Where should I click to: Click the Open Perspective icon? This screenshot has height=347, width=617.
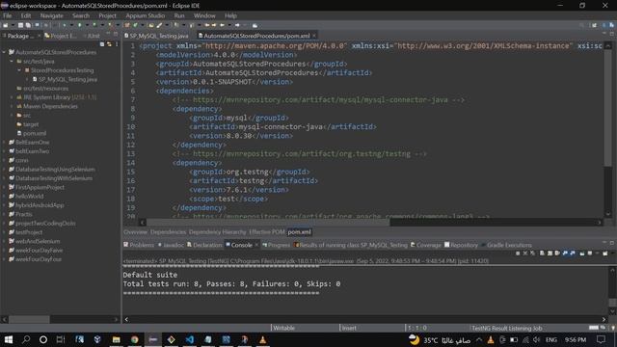point(594,25)
